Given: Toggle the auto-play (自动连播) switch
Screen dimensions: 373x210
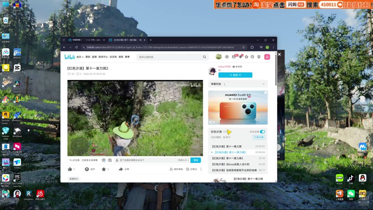Looking at the screenshot, I should 262,132.
